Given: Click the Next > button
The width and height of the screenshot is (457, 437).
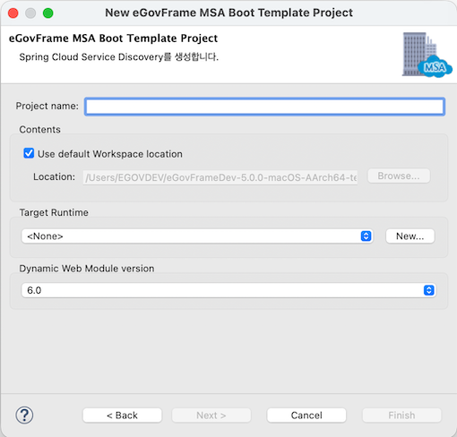Looking at the screenshot, I should click(211, 416).
